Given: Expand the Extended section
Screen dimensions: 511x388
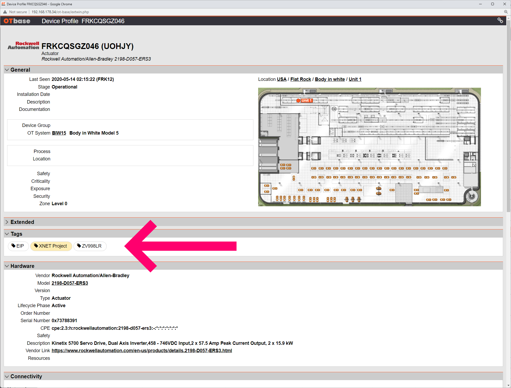Looking at the screenshot, I should 7,222.
